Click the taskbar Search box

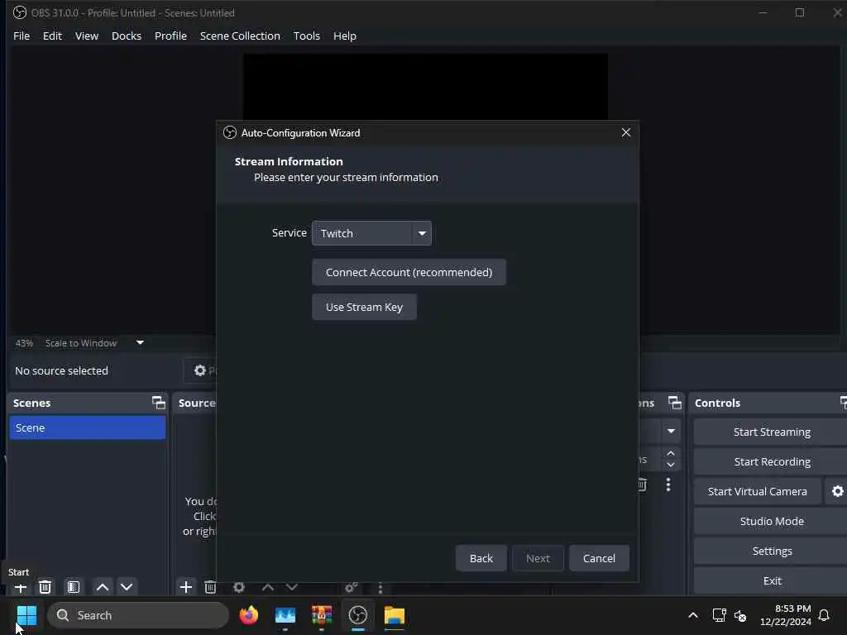click(138, 615)
